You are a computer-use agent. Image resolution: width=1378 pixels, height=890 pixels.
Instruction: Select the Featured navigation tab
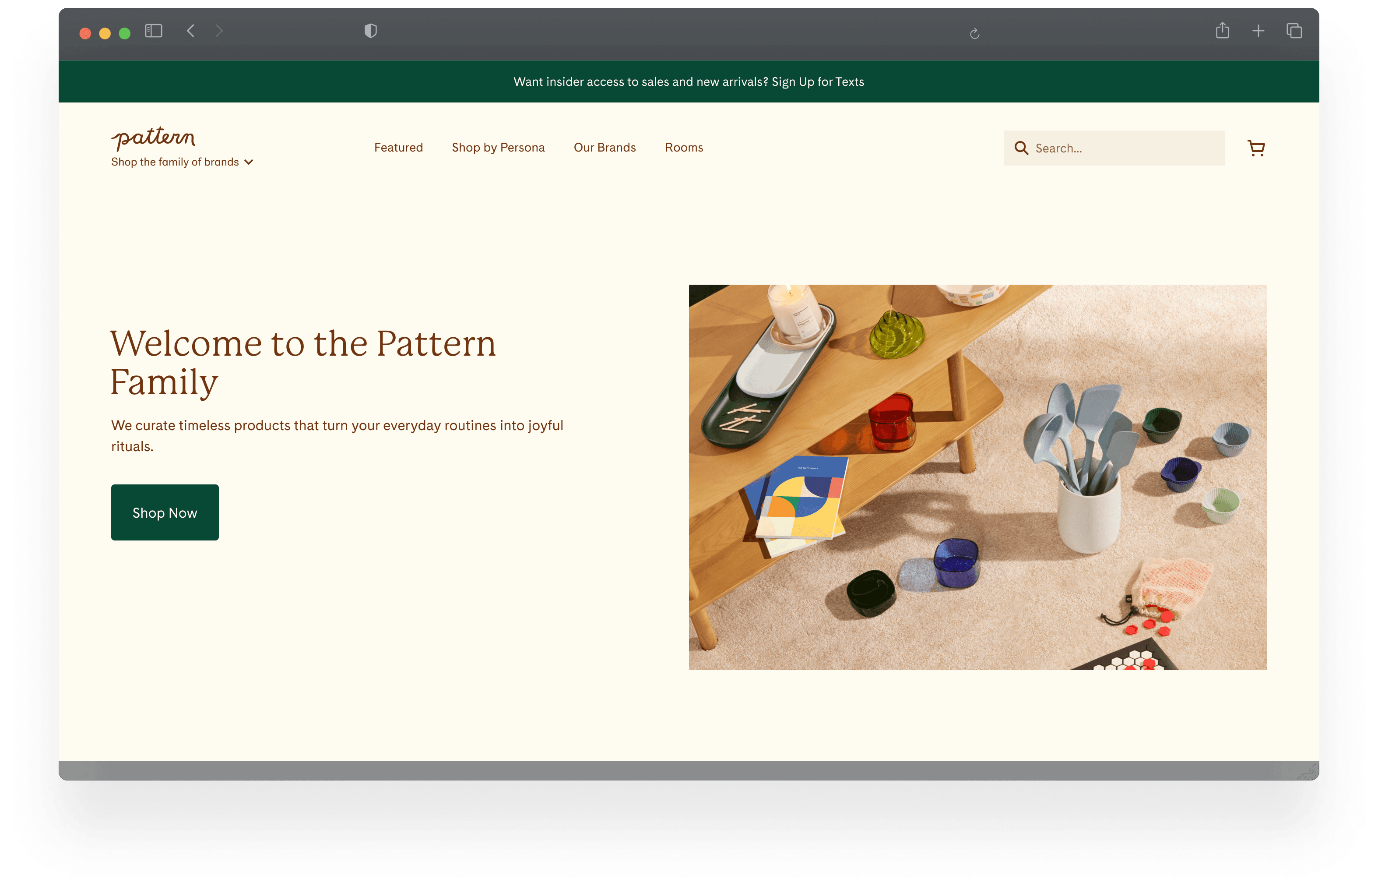click(399, 147)
